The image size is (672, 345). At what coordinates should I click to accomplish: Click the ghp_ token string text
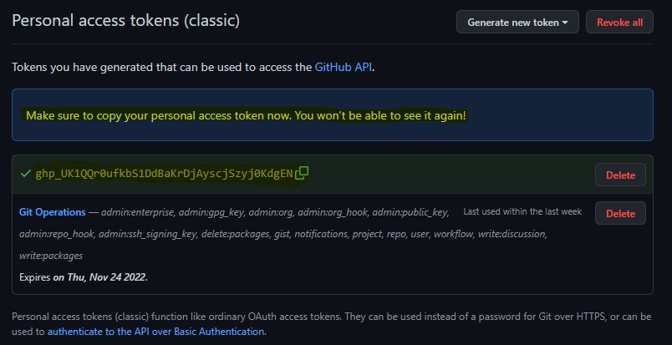[x=164, y=174]
